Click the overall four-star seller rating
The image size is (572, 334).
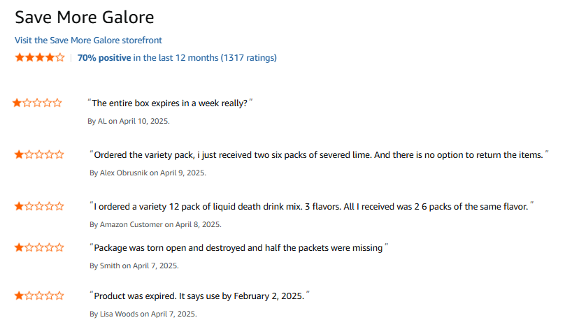40,57
